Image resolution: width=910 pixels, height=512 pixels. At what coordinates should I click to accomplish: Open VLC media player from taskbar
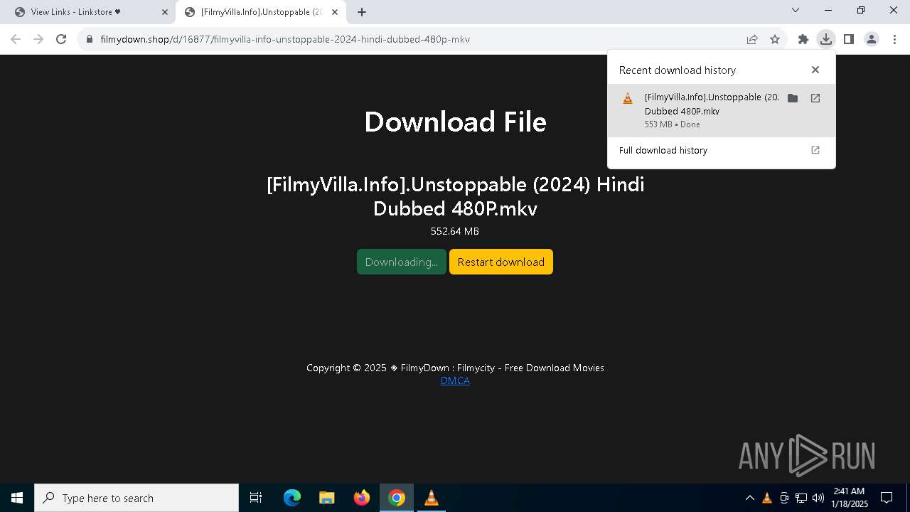[x=431, y=498]
